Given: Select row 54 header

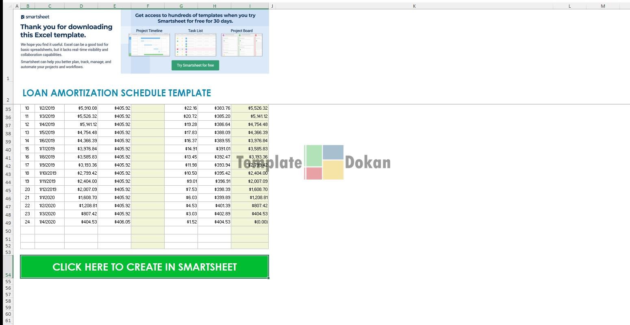Looking at the screenshot, I should click(8, 275).
